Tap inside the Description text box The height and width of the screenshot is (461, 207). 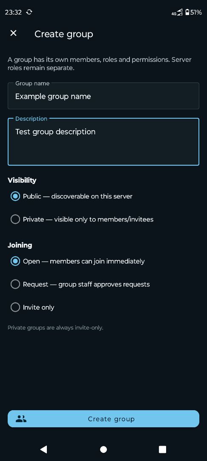[x=103, y=142]
